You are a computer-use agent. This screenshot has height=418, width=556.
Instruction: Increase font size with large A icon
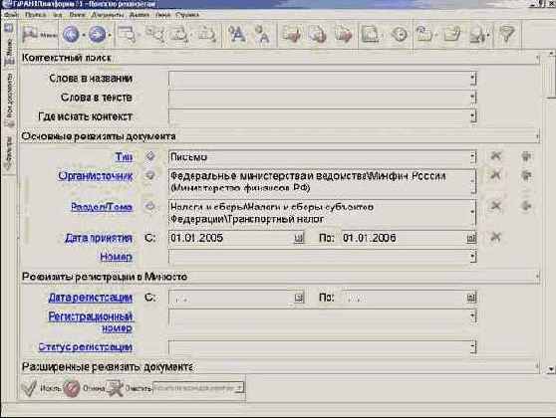236,35
